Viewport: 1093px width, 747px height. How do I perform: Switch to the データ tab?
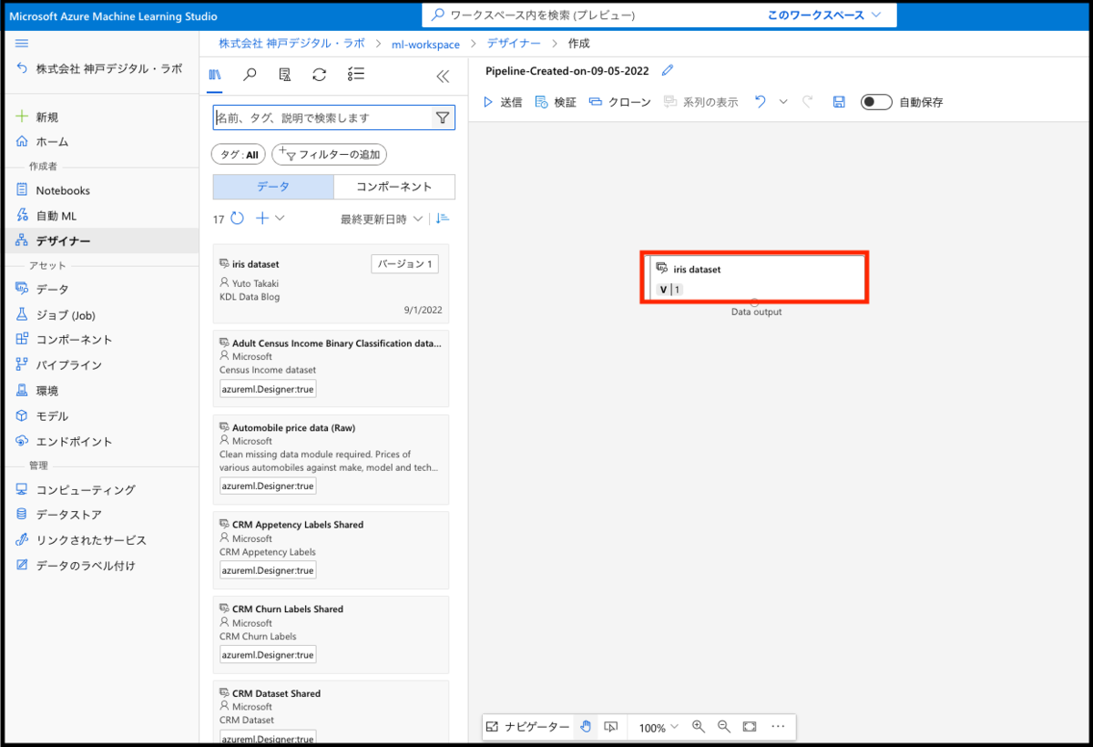click(273, 187)
